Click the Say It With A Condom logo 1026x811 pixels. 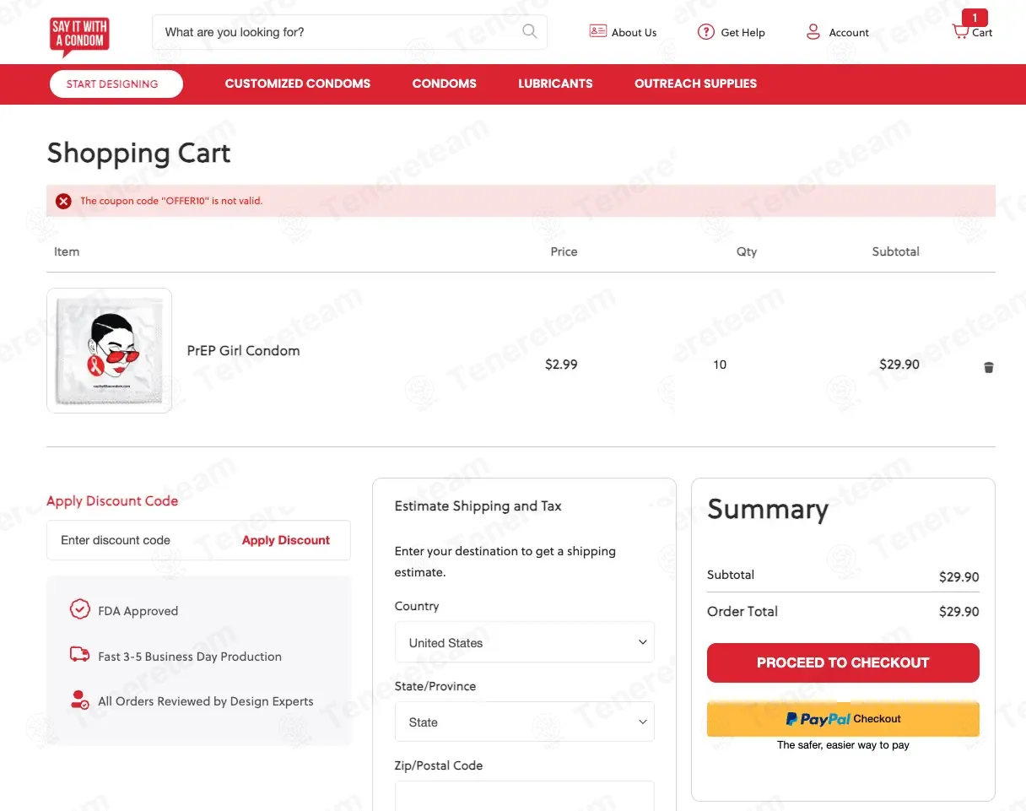tap(79, 36)
